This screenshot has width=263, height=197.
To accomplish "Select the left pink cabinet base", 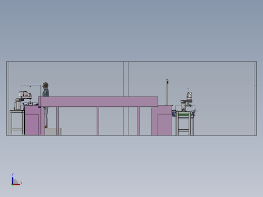I will click(34, 120).
